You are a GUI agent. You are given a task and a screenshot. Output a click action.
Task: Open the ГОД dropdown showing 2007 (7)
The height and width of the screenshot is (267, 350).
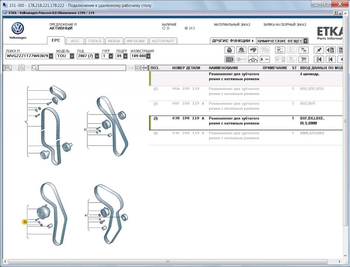[x=97, y=56]
